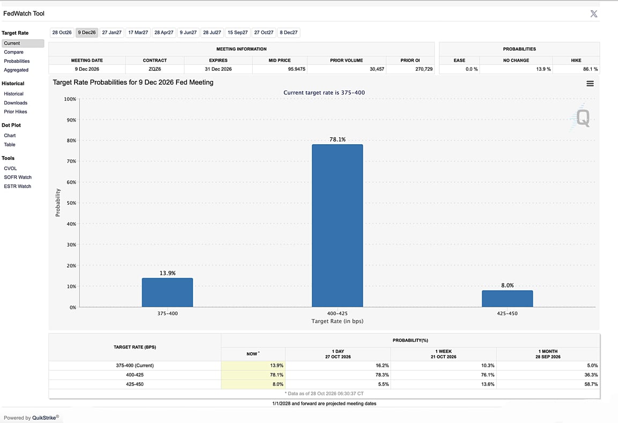Open Dot Plot Chart link
This screenshot has width=618, height=423.
(10, 136)
